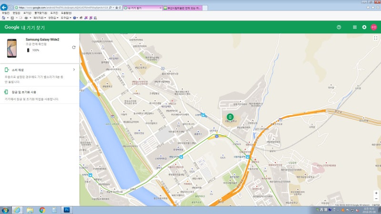The height and width of the screenshot is (214, 381).
Task: Open File Explorer folder on taskbar
Action: point(30,210)
